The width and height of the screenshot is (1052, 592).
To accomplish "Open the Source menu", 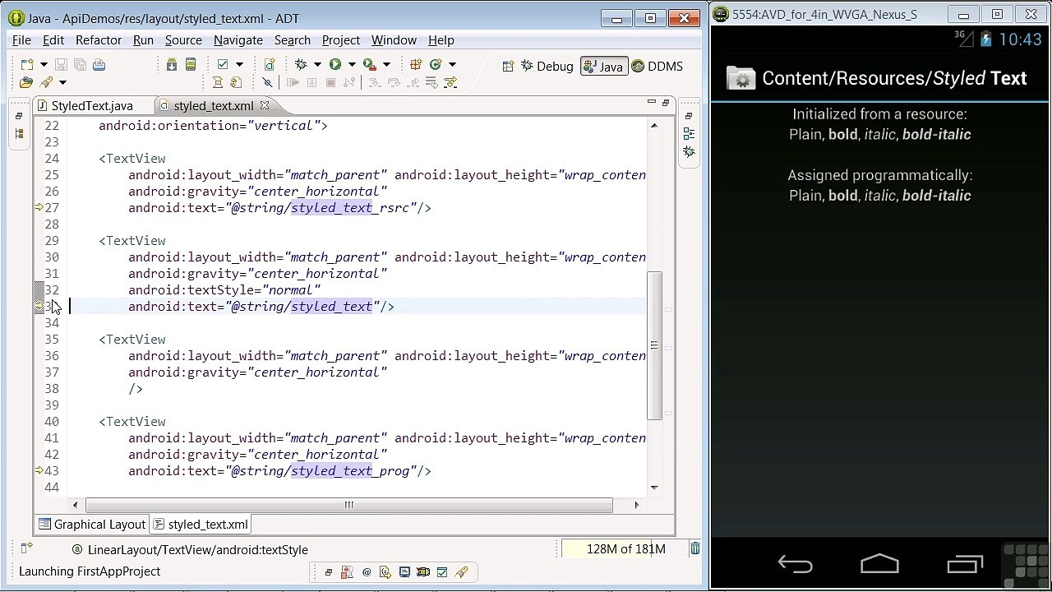I will [x=183, y=40].
